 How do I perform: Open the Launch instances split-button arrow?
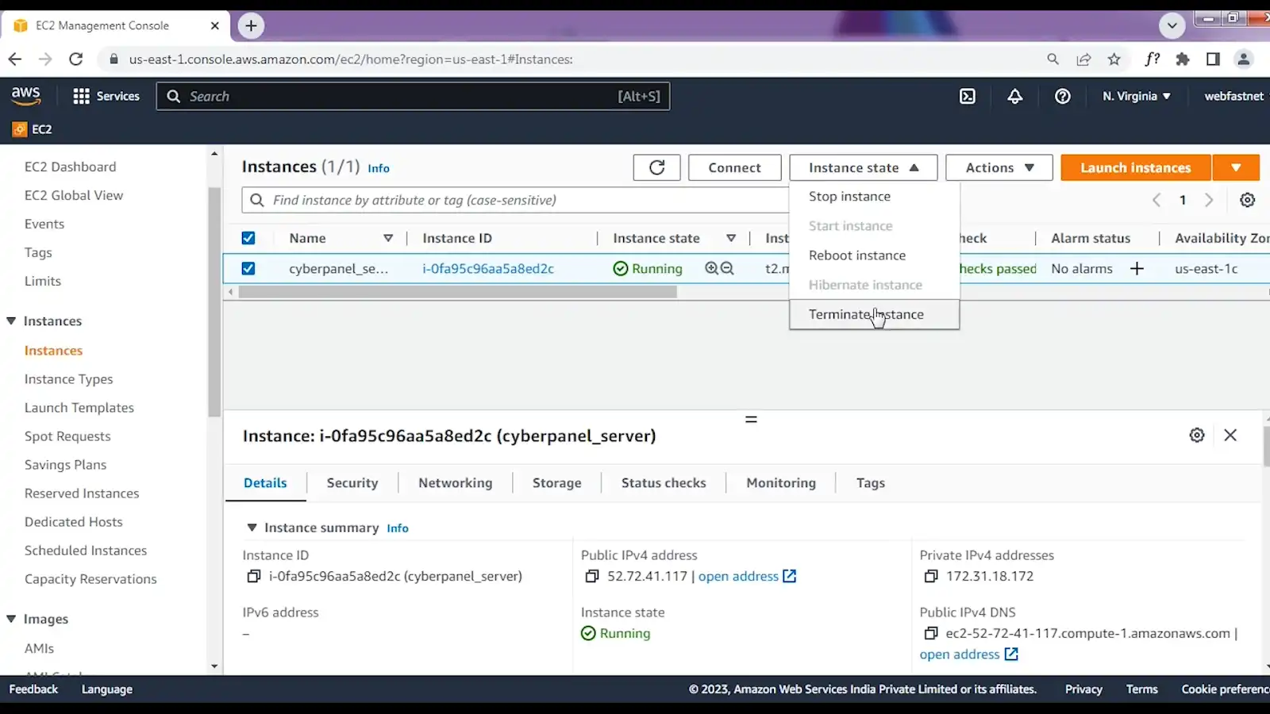(x=1236, y=167)
